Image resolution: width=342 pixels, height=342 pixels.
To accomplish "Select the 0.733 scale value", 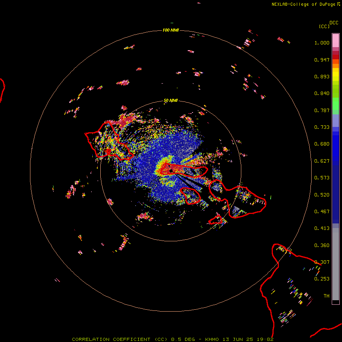I will tap(322, 127).
